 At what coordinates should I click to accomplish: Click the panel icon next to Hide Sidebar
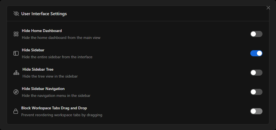coord(16,53)
